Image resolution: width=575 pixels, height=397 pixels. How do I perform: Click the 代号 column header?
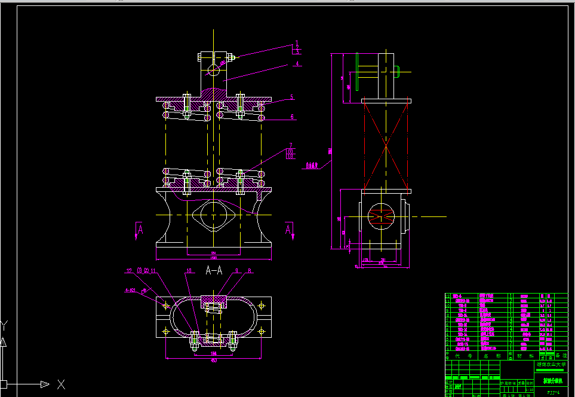(462, 356)
